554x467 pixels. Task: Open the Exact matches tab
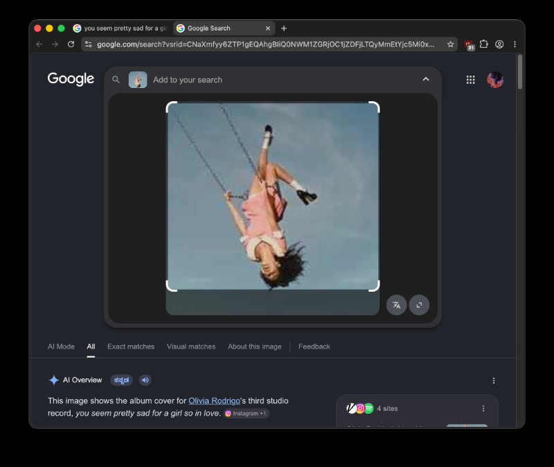pos(131,346)
